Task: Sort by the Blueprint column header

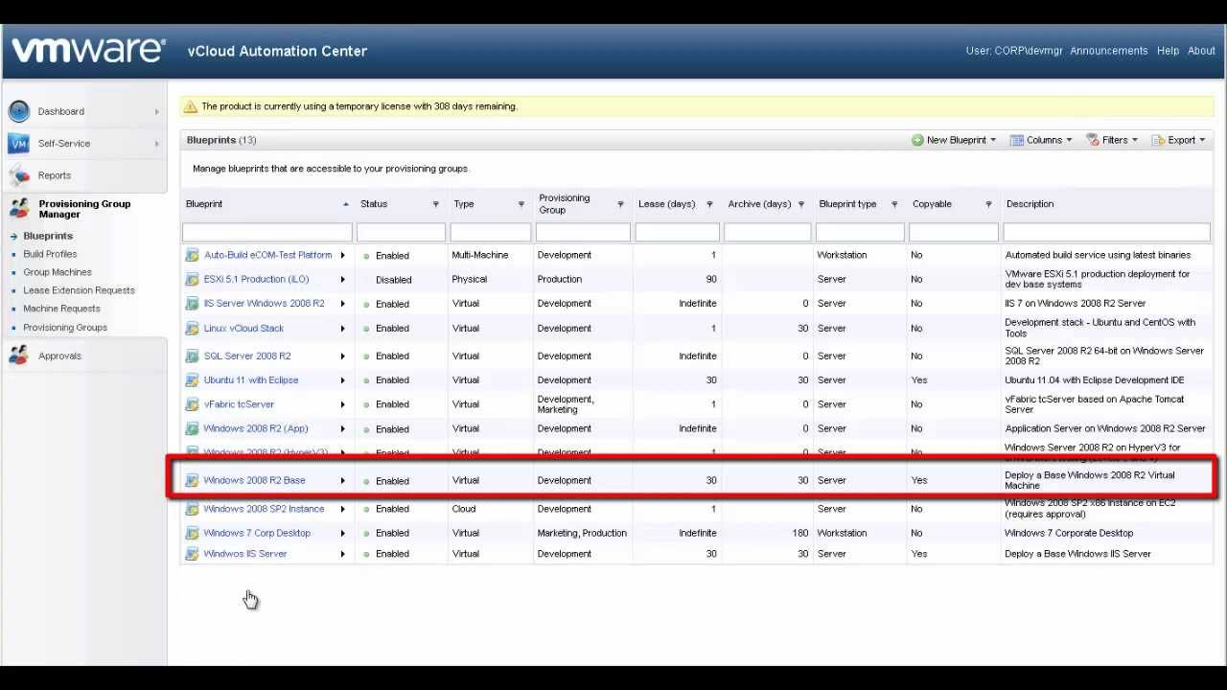Action: coord(204,204)
